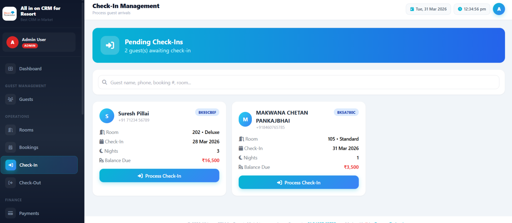
Task: Go to Guests in the sidebar
Action: (26, 99)
